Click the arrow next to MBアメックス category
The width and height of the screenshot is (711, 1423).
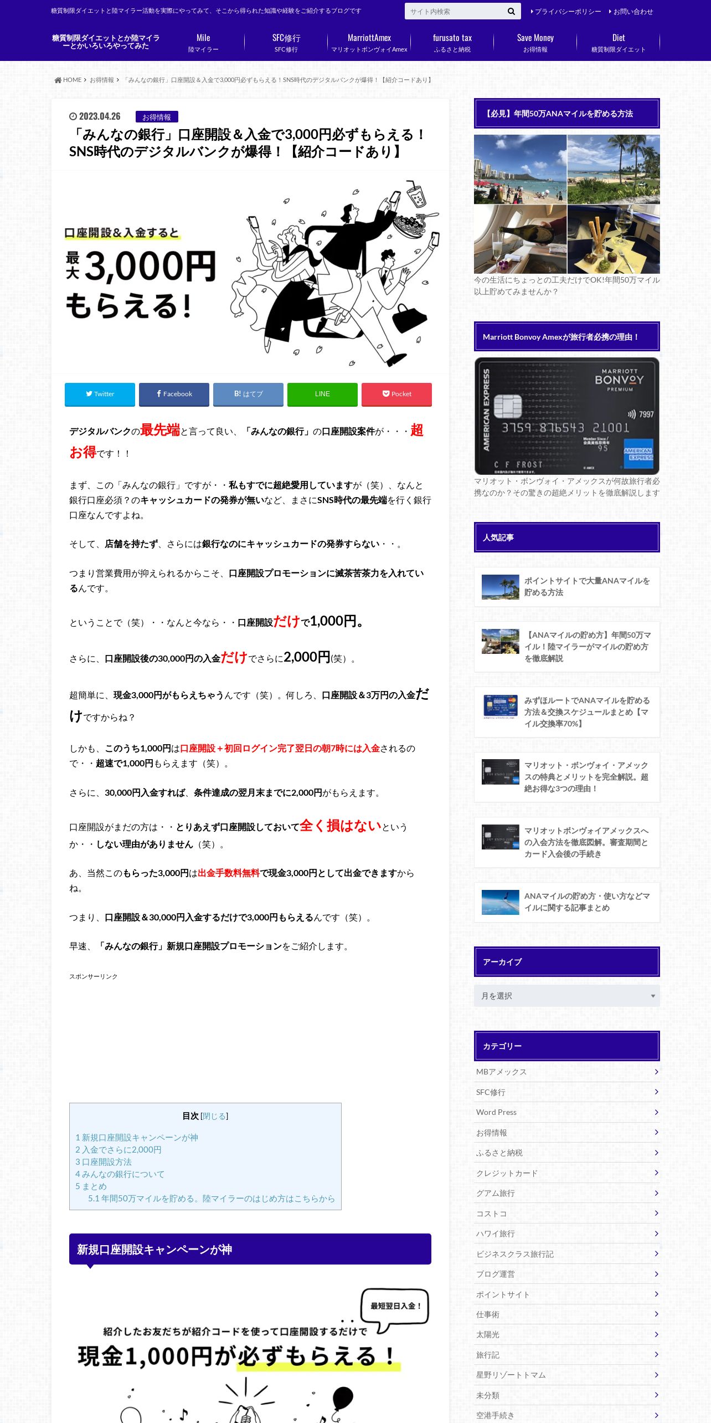[656, 1072]
